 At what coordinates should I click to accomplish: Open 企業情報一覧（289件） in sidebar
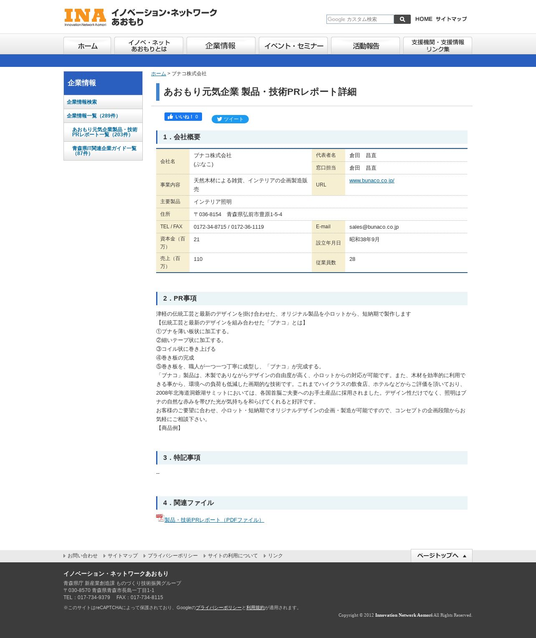103,116
